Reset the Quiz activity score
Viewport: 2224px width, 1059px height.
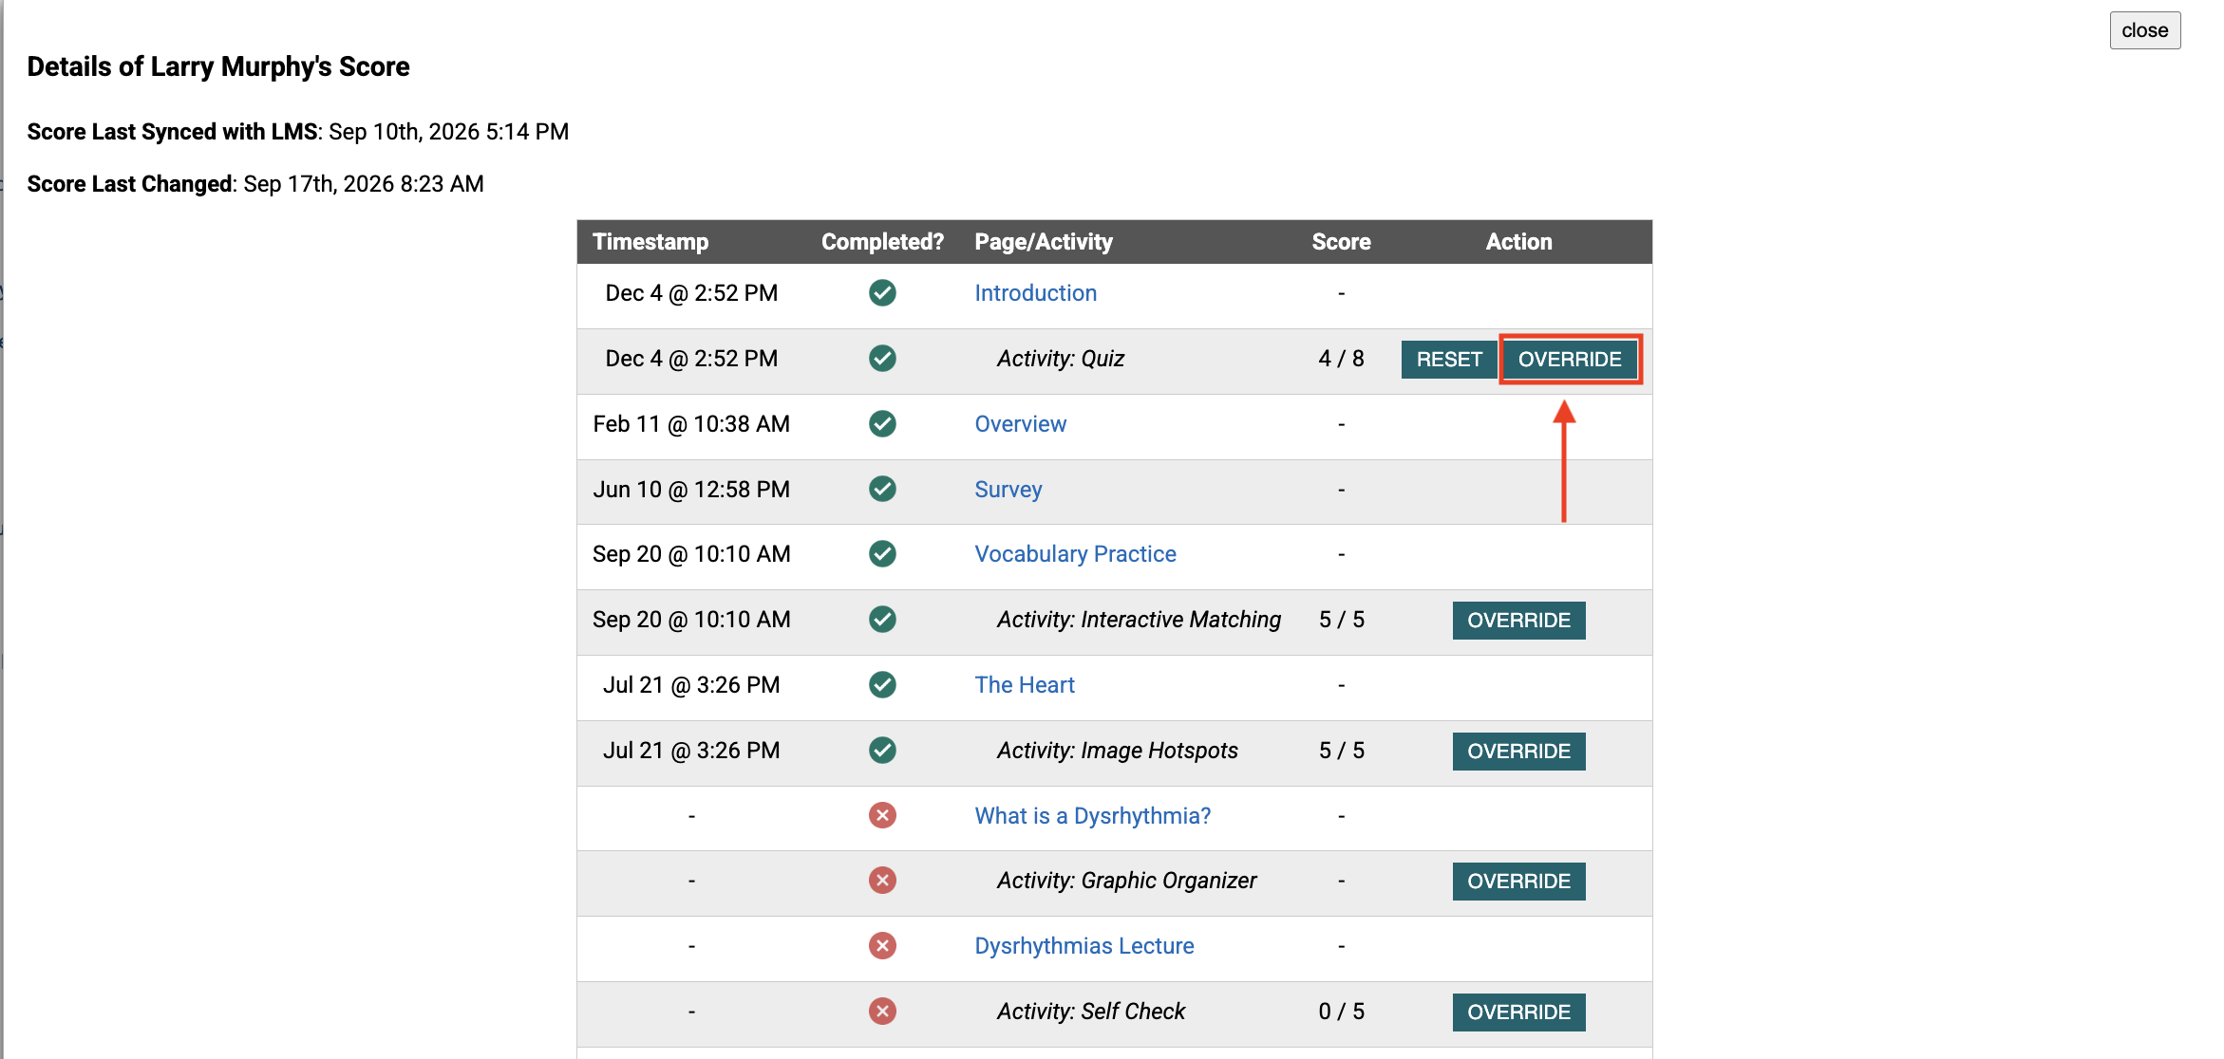(x=1449, y=360)
